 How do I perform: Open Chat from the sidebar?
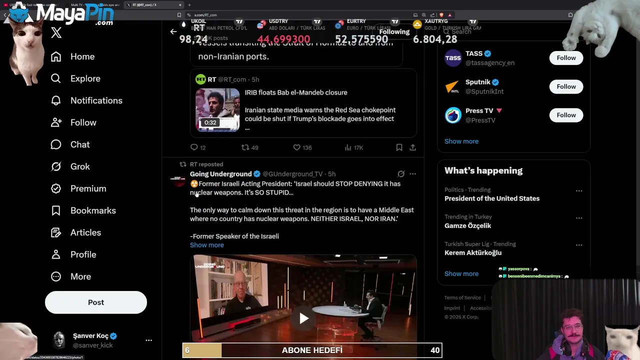coord(70,144)
